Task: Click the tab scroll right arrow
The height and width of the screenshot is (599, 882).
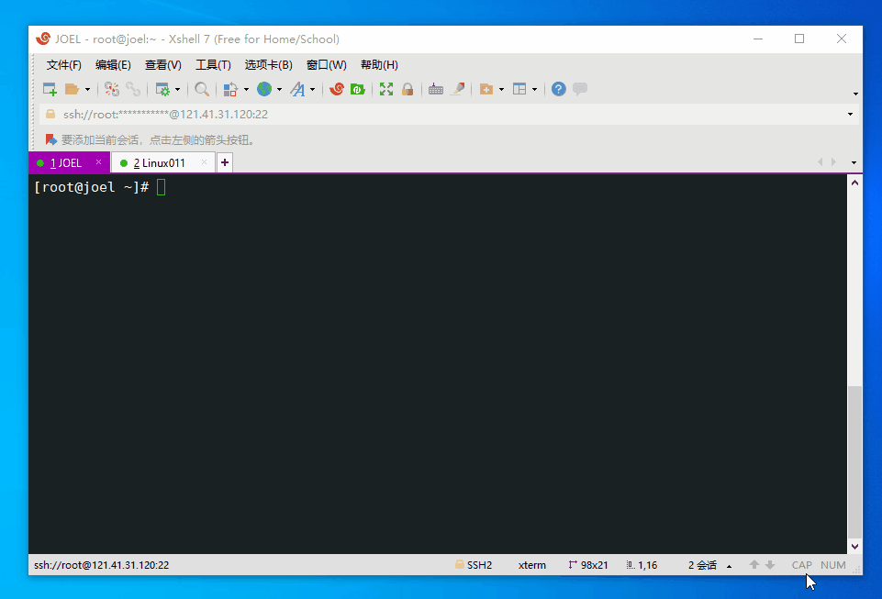Action: pyautogui.click(x=833, y=162)
